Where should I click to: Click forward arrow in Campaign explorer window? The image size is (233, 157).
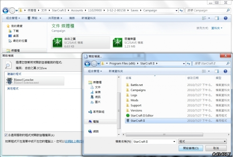point(12,11)
